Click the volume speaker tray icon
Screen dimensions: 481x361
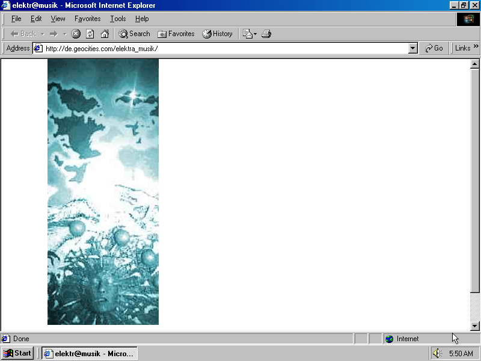click(437, 353)
